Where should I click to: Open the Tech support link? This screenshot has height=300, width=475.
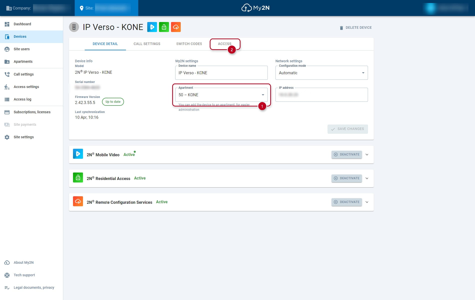pos(31,275)
